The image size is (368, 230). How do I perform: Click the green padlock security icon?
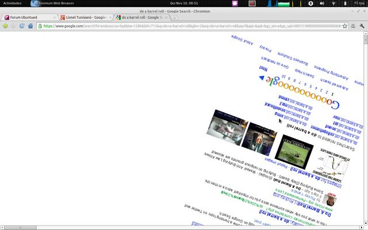[40, 26]
